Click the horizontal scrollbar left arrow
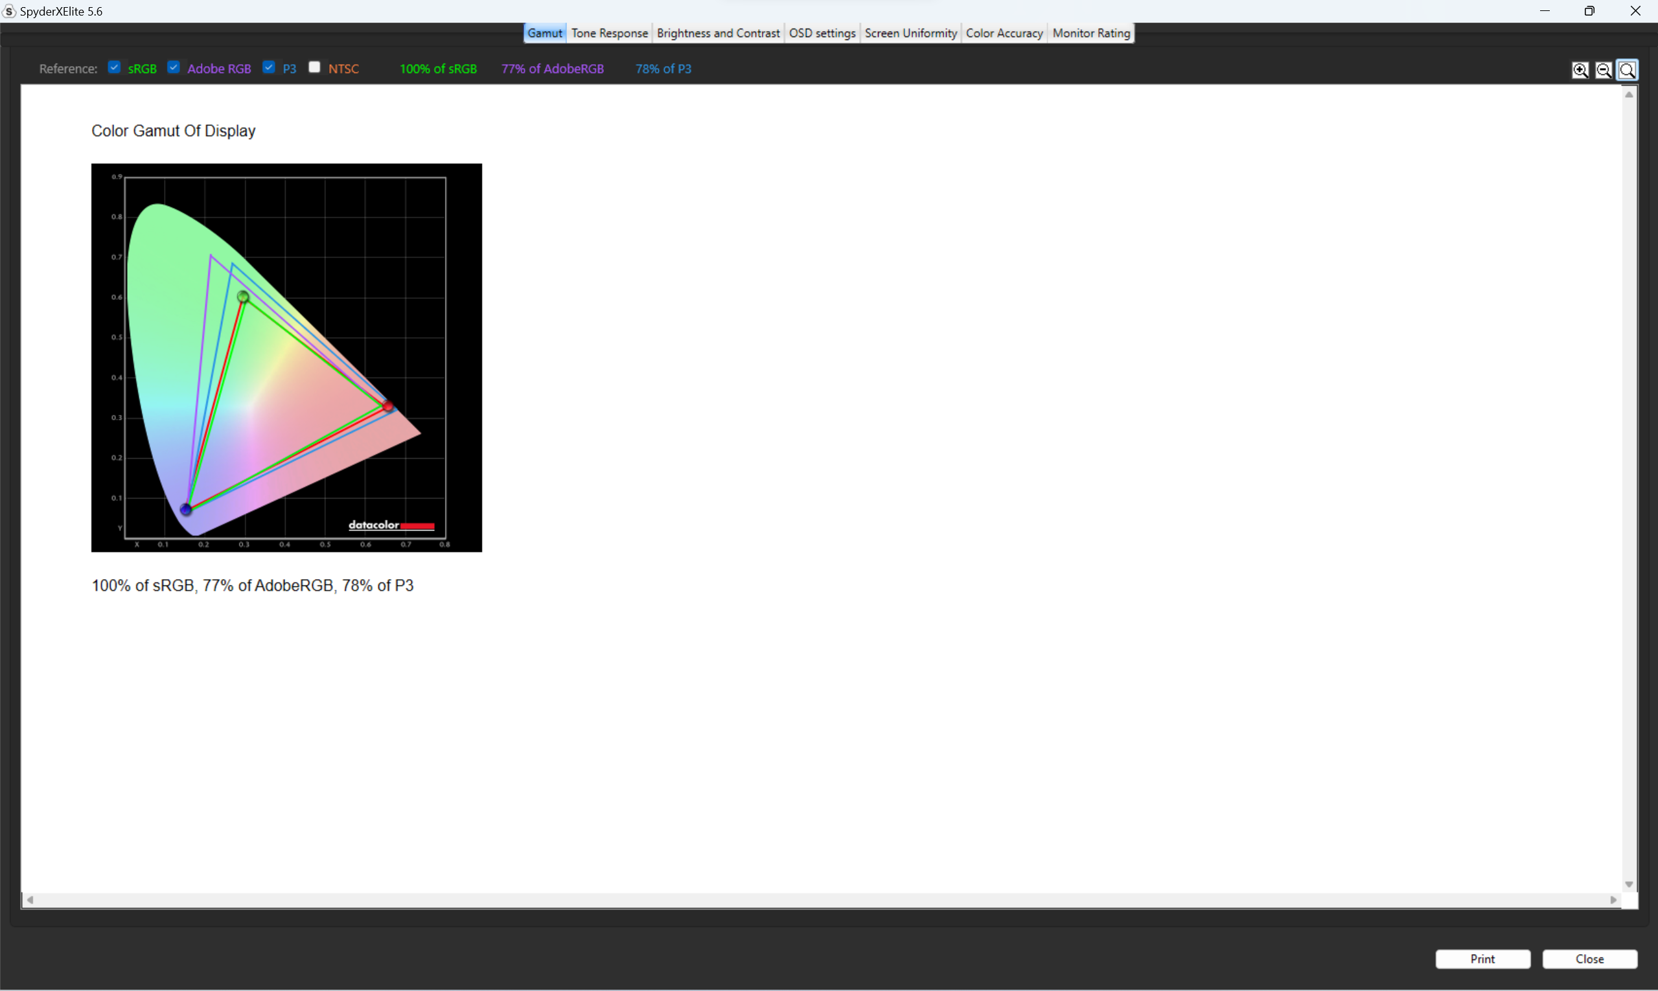This screenshot has height=991, width=1658. coord(30,900)
